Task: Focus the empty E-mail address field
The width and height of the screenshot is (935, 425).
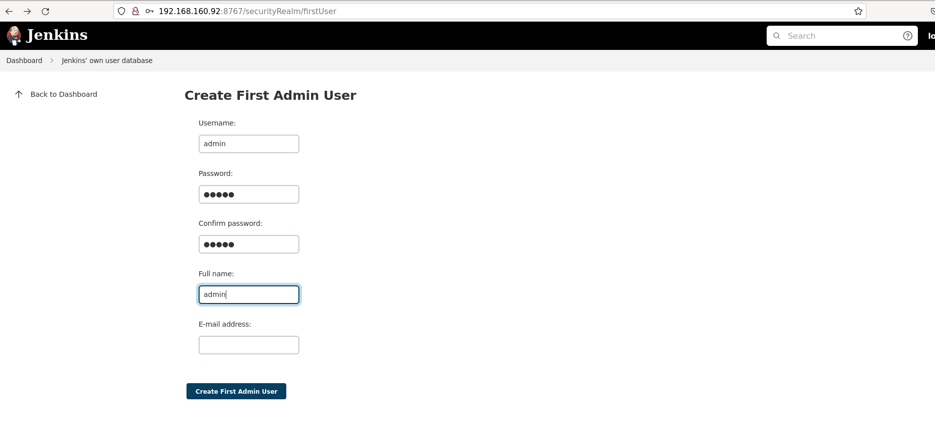Action: 248,345
